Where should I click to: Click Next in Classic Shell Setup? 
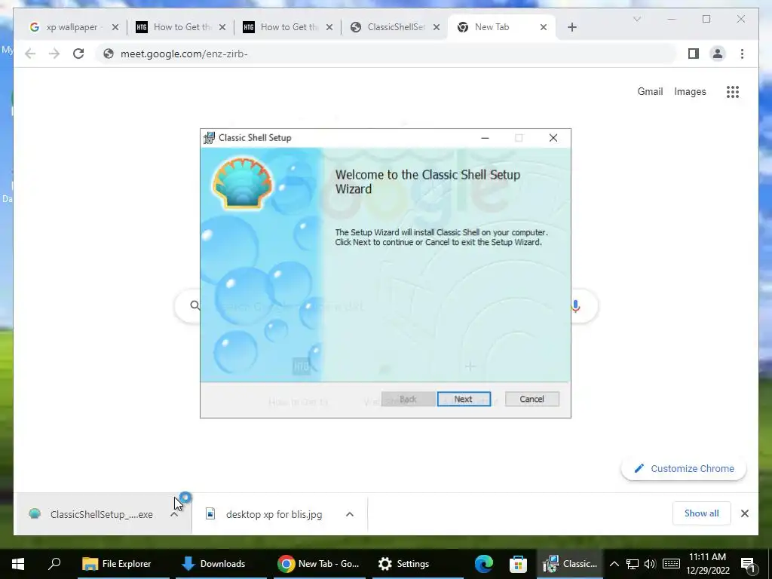(x=464, y=399)
